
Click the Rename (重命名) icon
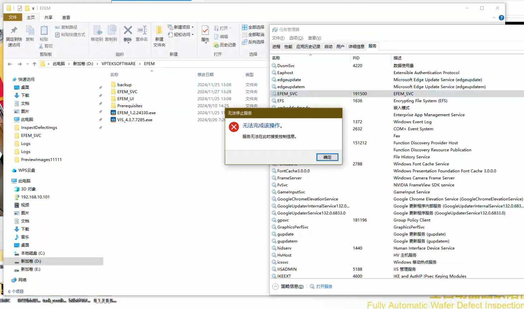tap(142, 30)
